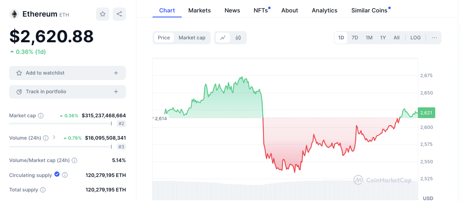Viewport: 461px width, 201px height.
Task: Open the chart more options ellipsis menu
Action: pos(434,38)
